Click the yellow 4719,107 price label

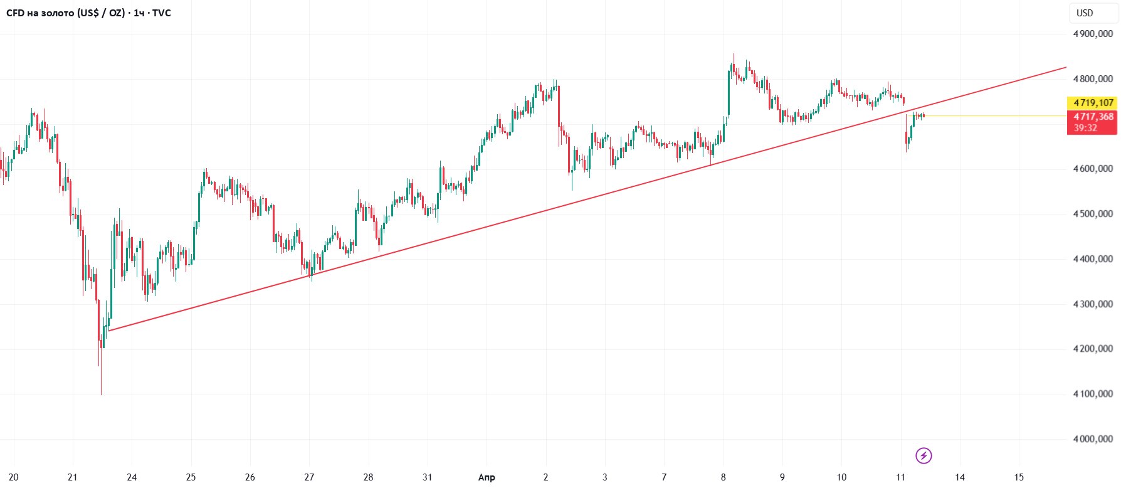point(1093,103)
